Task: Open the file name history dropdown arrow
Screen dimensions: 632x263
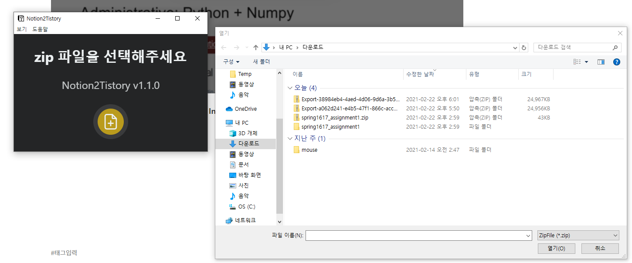Action: tap(528, 236)
